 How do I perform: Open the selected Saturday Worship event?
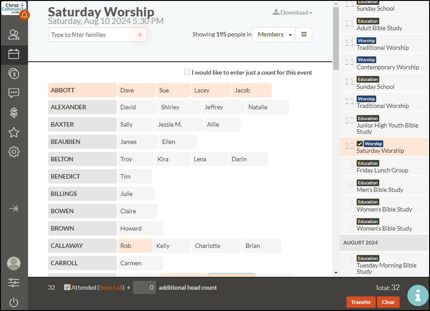coord(384,147)
